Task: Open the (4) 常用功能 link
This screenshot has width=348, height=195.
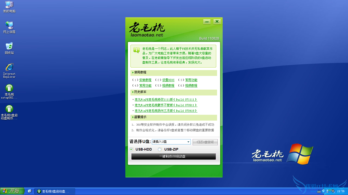Action: click(x=145, y=86)
